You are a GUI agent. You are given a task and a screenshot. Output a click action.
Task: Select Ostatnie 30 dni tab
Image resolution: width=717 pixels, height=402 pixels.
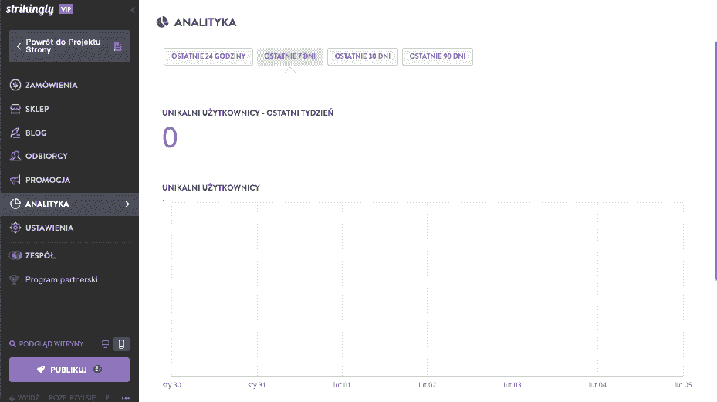363,56
